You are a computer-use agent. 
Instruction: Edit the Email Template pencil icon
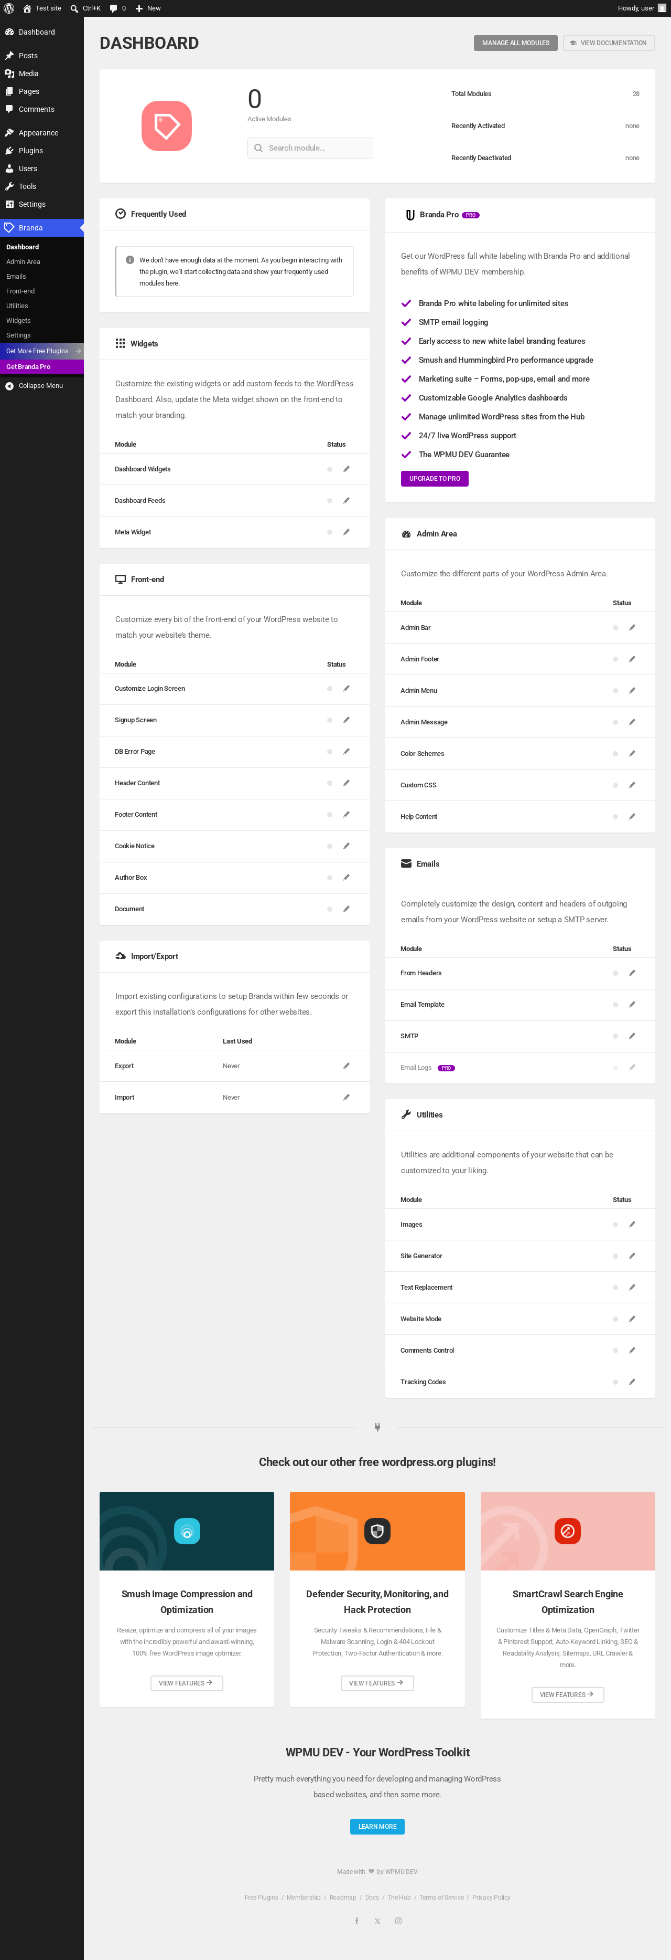632,1004
